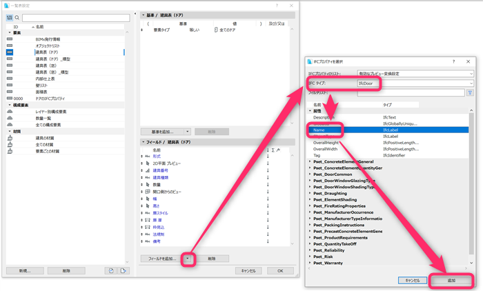Click component icon of 数量一覧 row

(10, 118)
